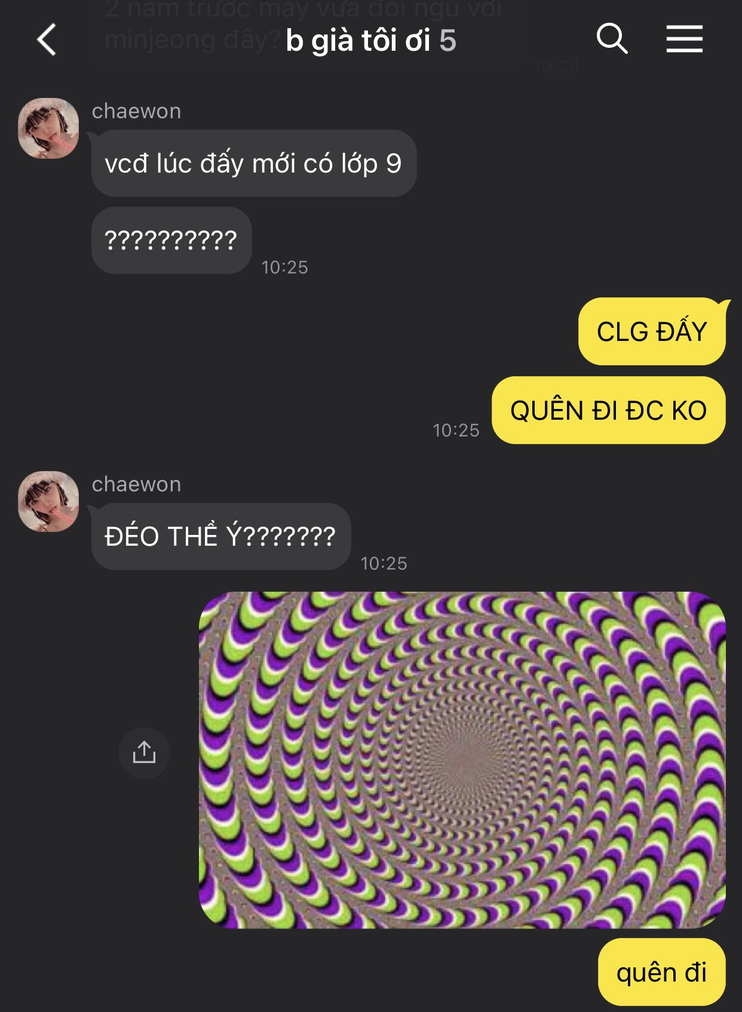Tap the chaewon name above the all-caps message
Viewport: 742px width, 1012px height.
136,484
